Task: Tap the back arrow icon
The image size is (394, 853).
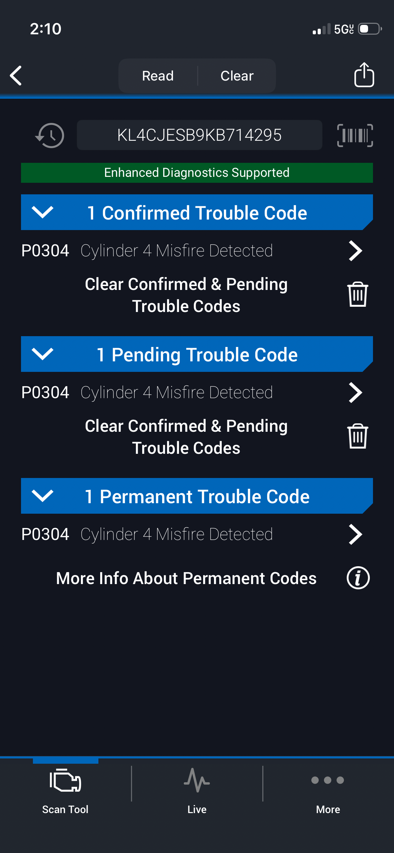Action: point(16,76)
